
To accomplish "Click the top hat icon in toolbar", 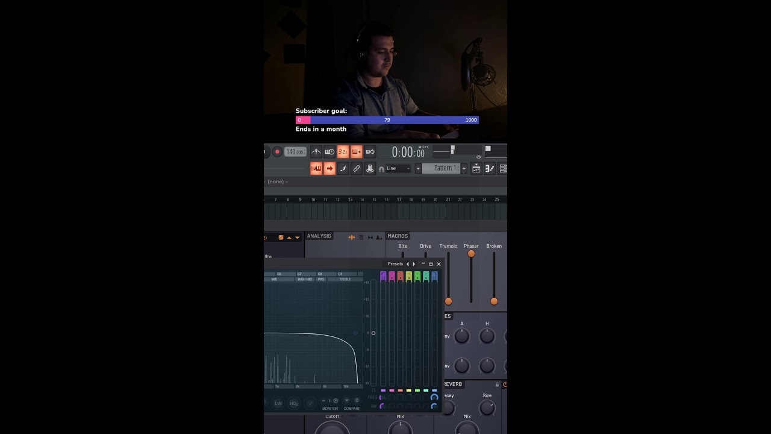I will 370,168.
